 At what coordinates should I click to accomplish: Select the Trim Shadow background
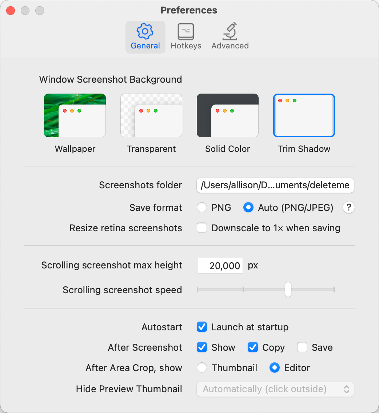(x=304, y=115)
